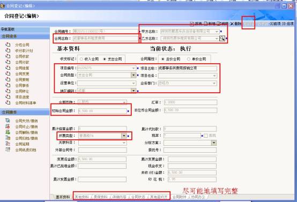The image size is (297, 202).
Task: Click the 合同事务 sidebar icon
Action: click(8, 85)
